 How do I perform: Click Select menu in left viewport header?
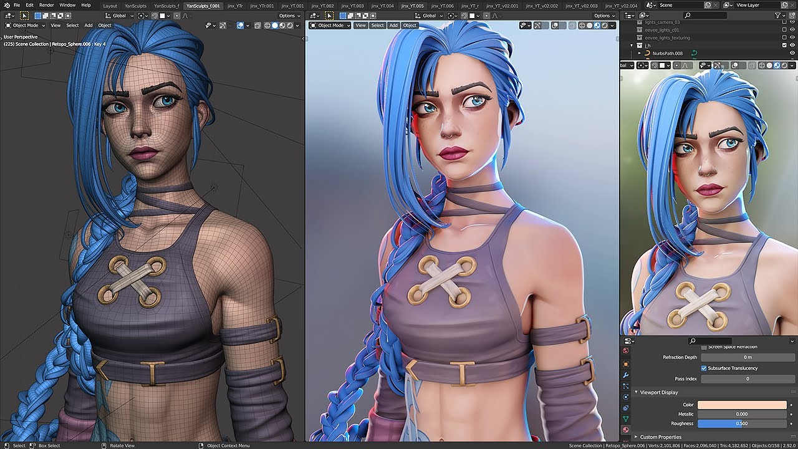[x=72, y=26]
